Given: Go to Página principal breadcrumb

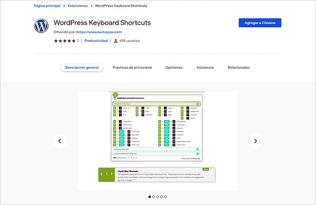Looking at the screenshot, I should [47, 6].
